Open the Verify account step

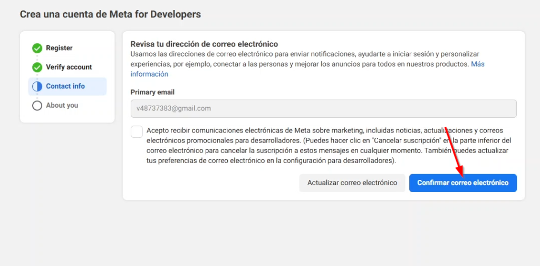pos(69,67)
